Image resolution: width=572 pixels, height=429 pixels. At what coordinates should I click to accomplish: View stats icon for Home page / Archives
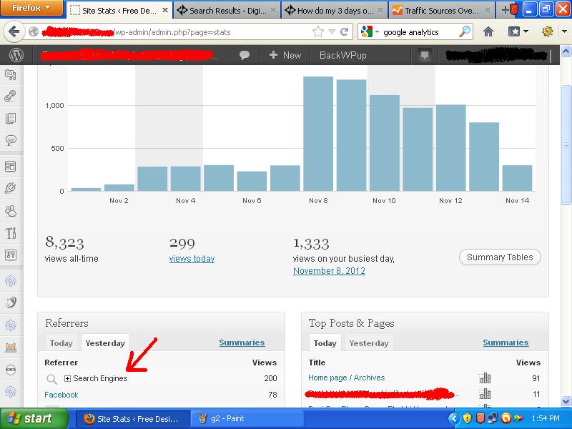485,378
